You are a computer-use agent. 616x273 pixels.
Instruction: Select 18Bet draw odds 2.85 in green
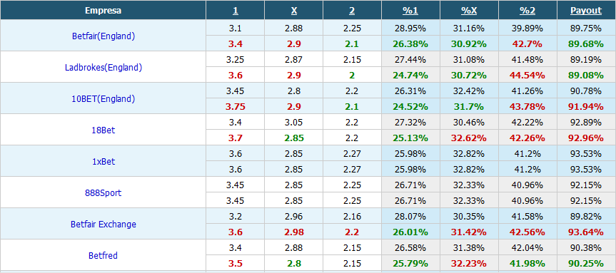[x=294, y=138]
